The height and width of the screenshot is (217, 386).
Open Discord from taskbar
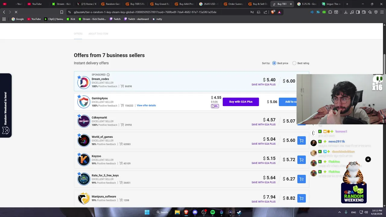[195, 212]
